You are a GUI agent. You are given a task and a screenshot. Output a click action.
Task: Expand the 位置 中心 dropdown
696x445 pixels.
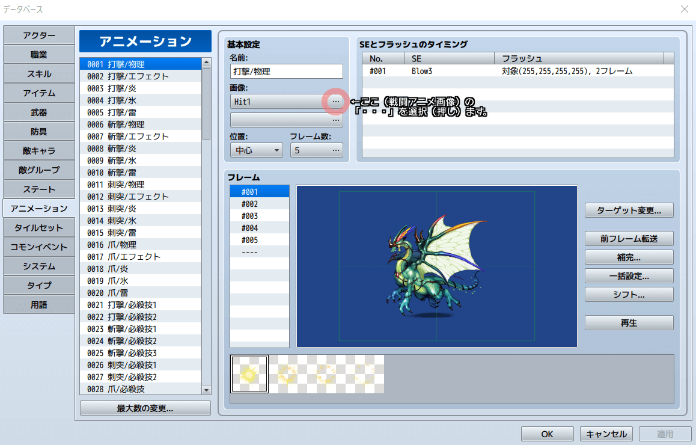[x=257, y=150]
